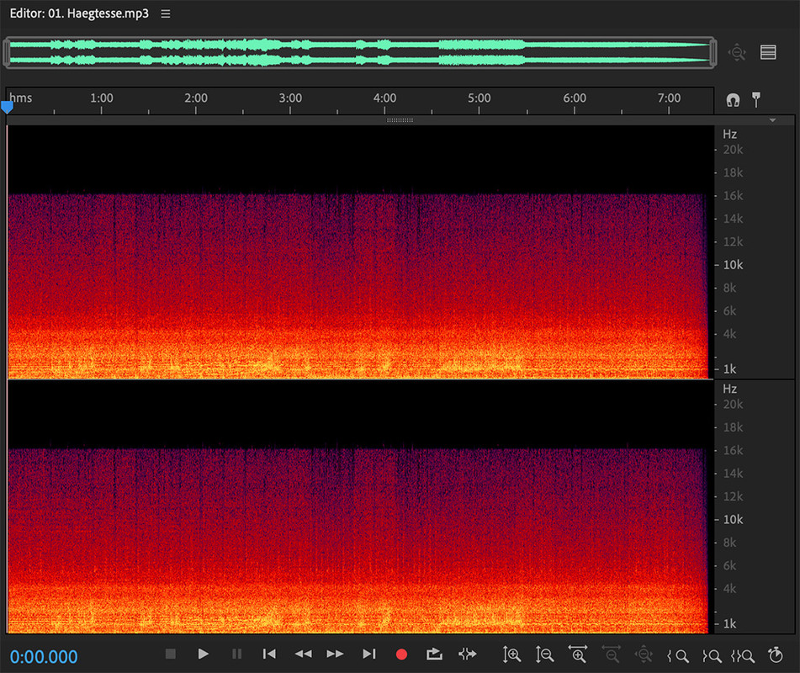Toggle snapping with the magnet icon
Image resolution: width=800 pixels, height=673 pixels.
pos(733,100)
